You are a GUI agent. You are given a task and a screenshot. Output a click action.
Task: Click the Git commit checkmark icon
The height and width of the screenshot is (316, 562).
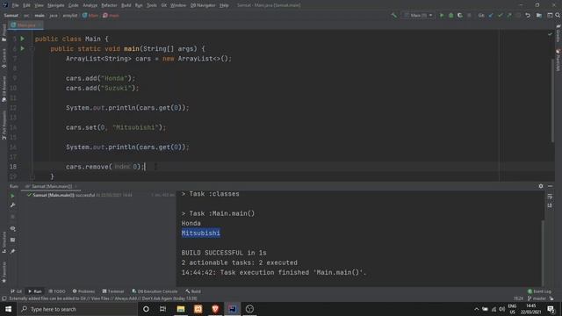pyautogui.click(x=500, y=16)
